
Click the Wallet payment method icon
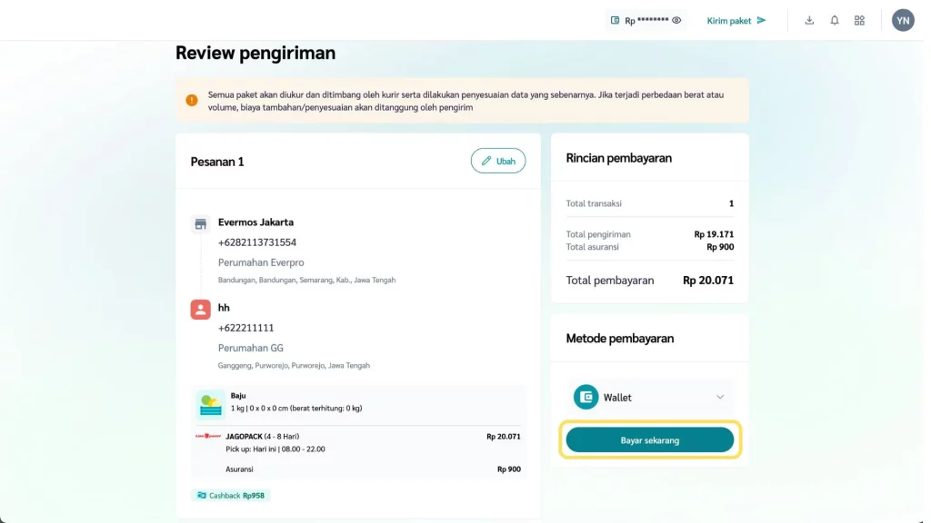point(586,397)
